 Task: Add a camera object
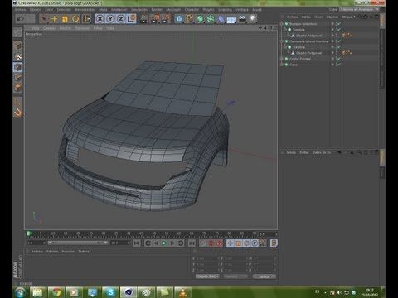242,19
